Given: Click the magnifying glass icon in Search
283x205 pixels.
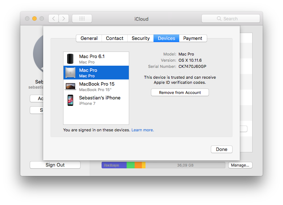Looking at the screenshot, I should pyautogui.click(x=219, y=19).
